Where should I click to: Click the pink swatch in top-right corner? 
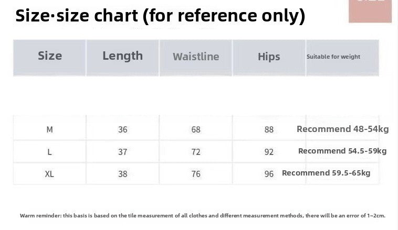370,10
